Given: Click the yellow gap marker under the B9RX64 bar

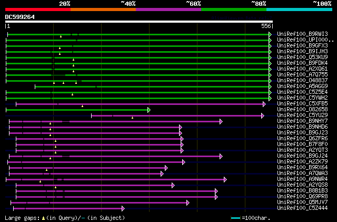Looking at the screenshot, I should (x=46, y=170).
